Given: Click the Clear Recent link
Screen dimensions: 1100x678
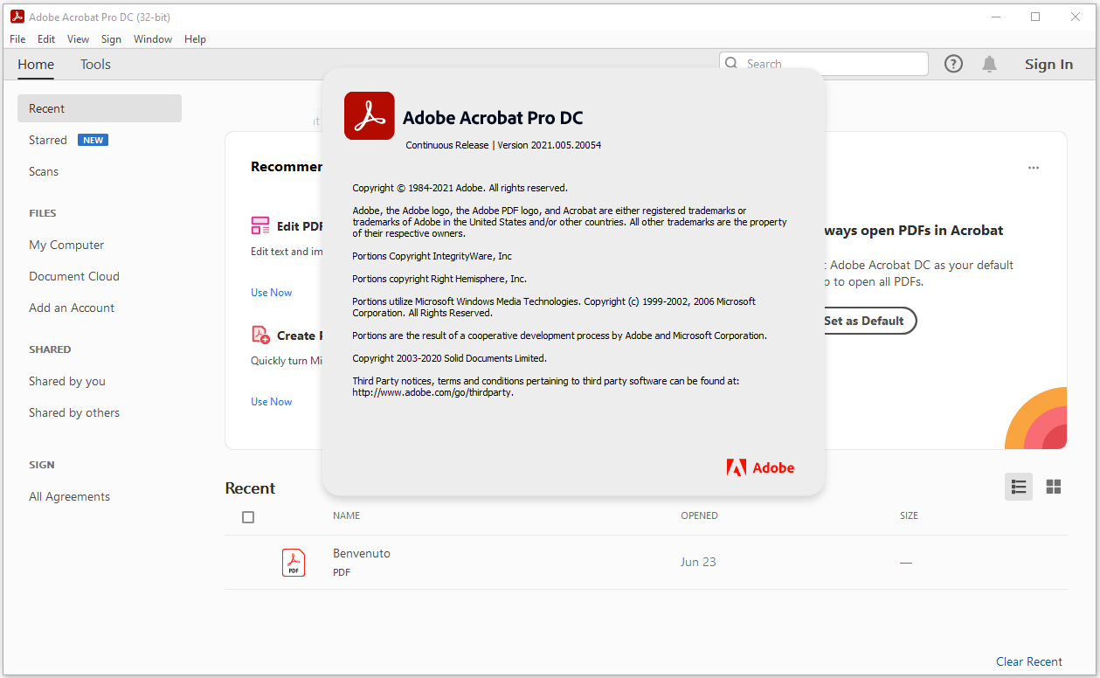Looking at the screenshot, I should pos(1029,661).
